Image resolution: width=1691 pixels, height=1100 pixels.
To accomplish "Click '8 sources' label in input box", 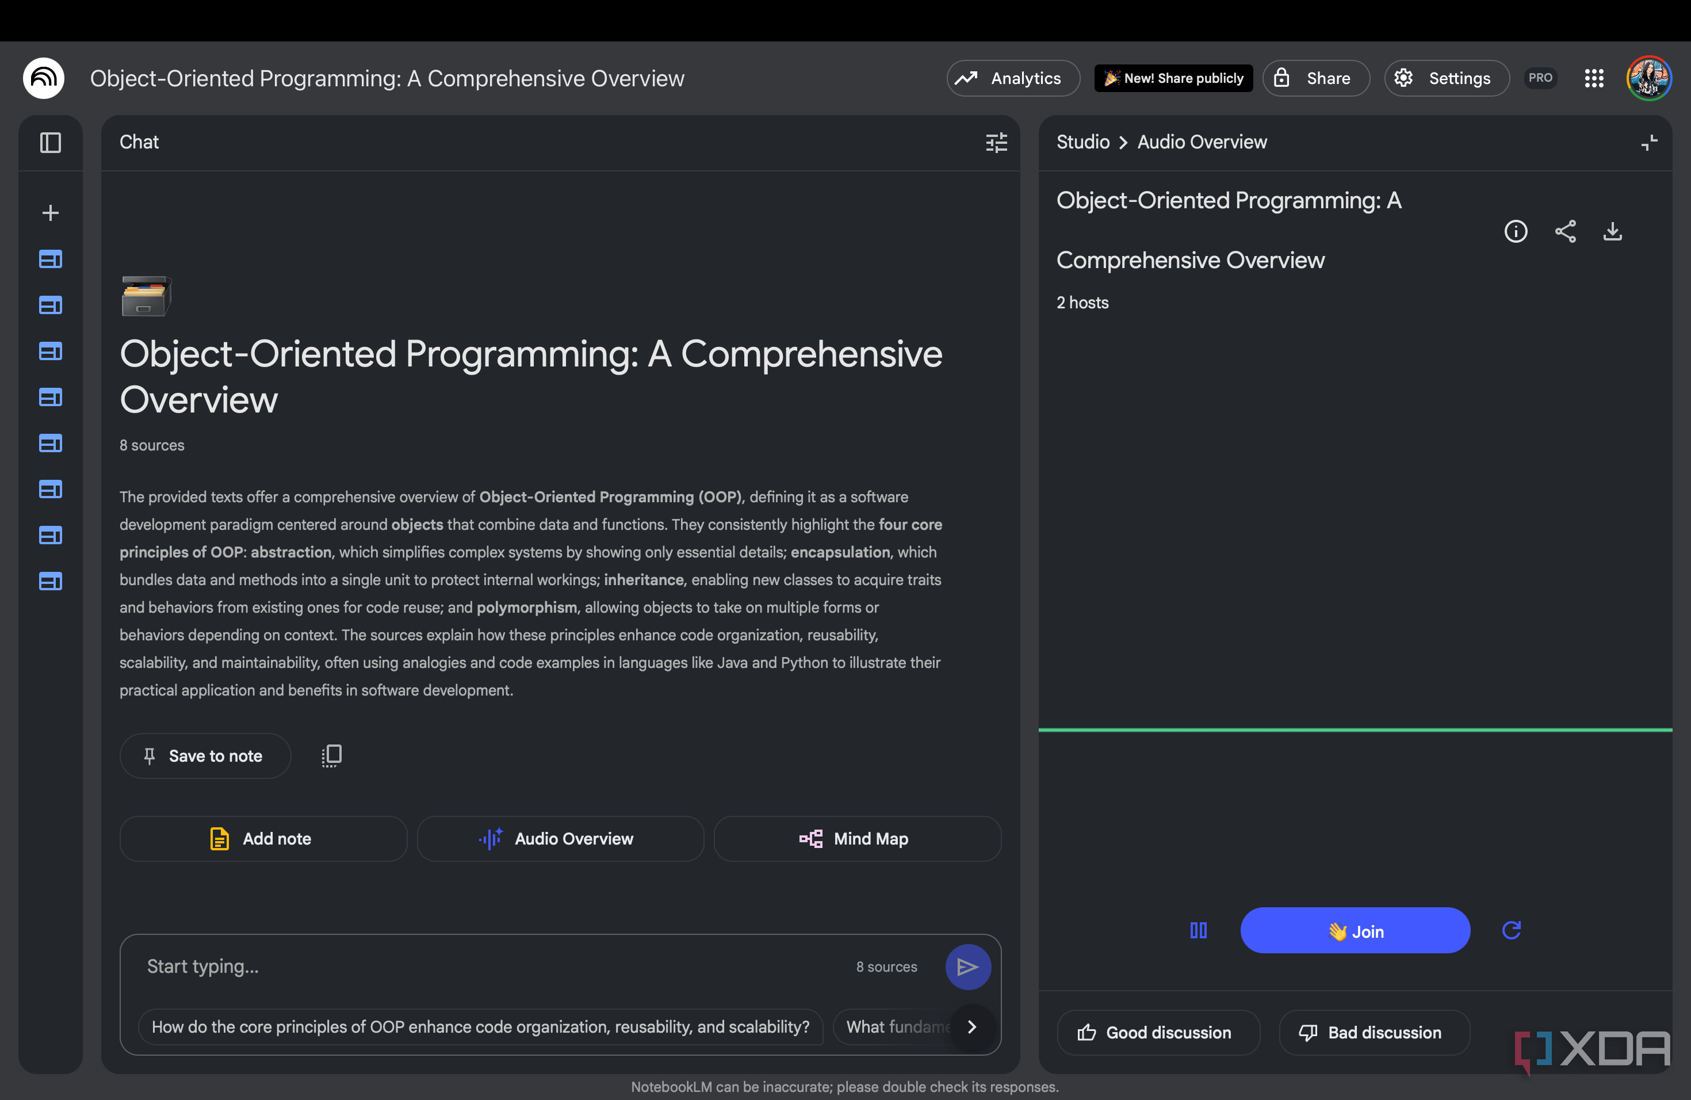I will (886, 967).
